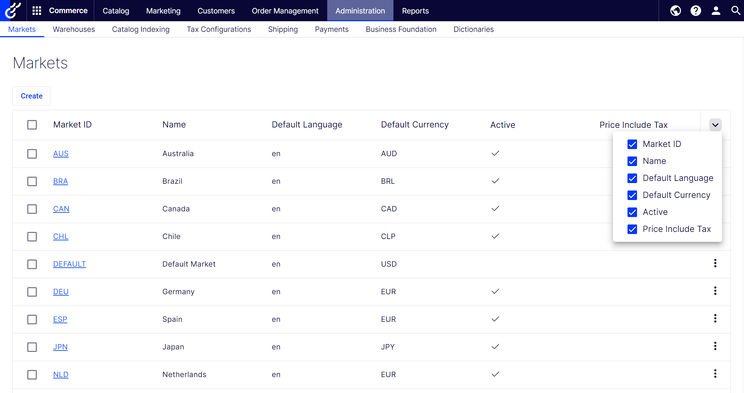Switch to the Tax Configurations tab
Screen dimensions: 744x393
pyautogui.click(x=219, y=29)
